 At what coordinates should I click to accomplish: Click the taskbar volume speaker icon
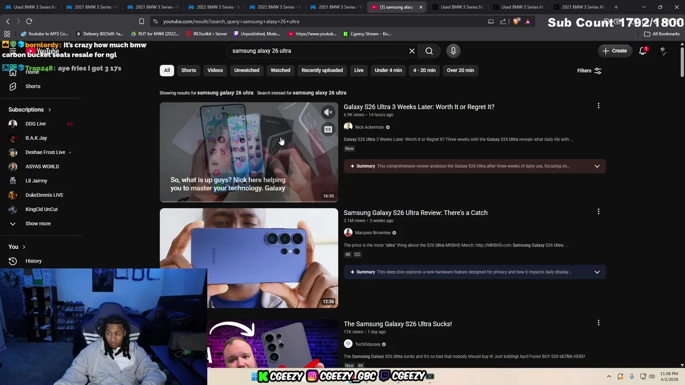pos(652,376)
